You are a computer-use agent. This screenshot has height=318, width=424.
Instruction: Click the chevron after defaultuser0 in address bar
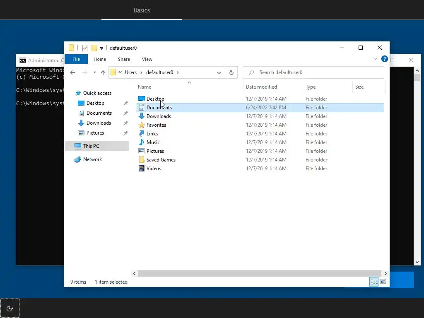tap(178, 72)
